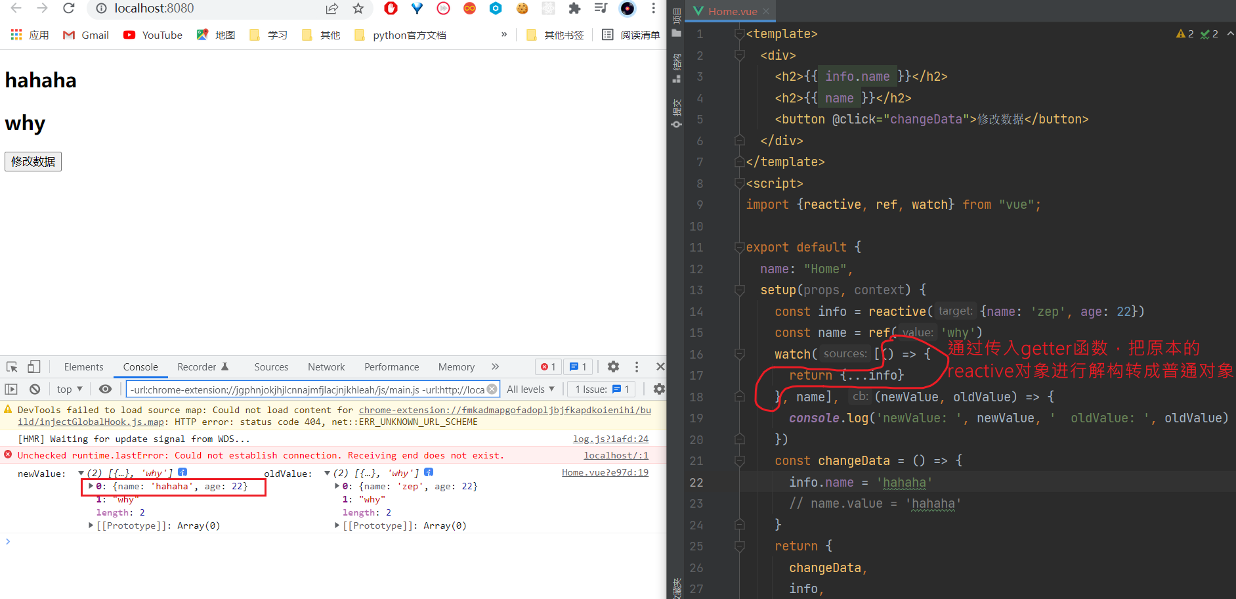Open the 其他书签 folder
The height and width of the screenshot is (599, 1236).
[x=555, y=35]
